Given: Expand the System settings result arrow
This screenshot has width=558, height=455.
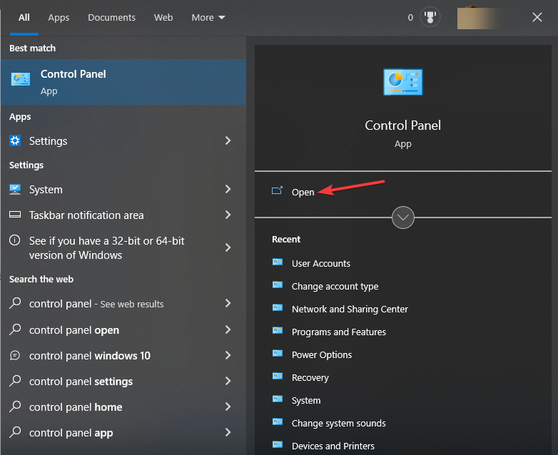Looking at the screenshot, I should click(228, 189).
